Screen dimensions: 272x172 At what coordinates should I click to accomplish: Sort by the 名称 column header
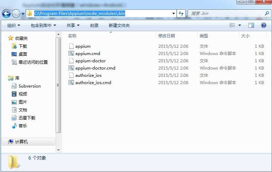(72, 36)
